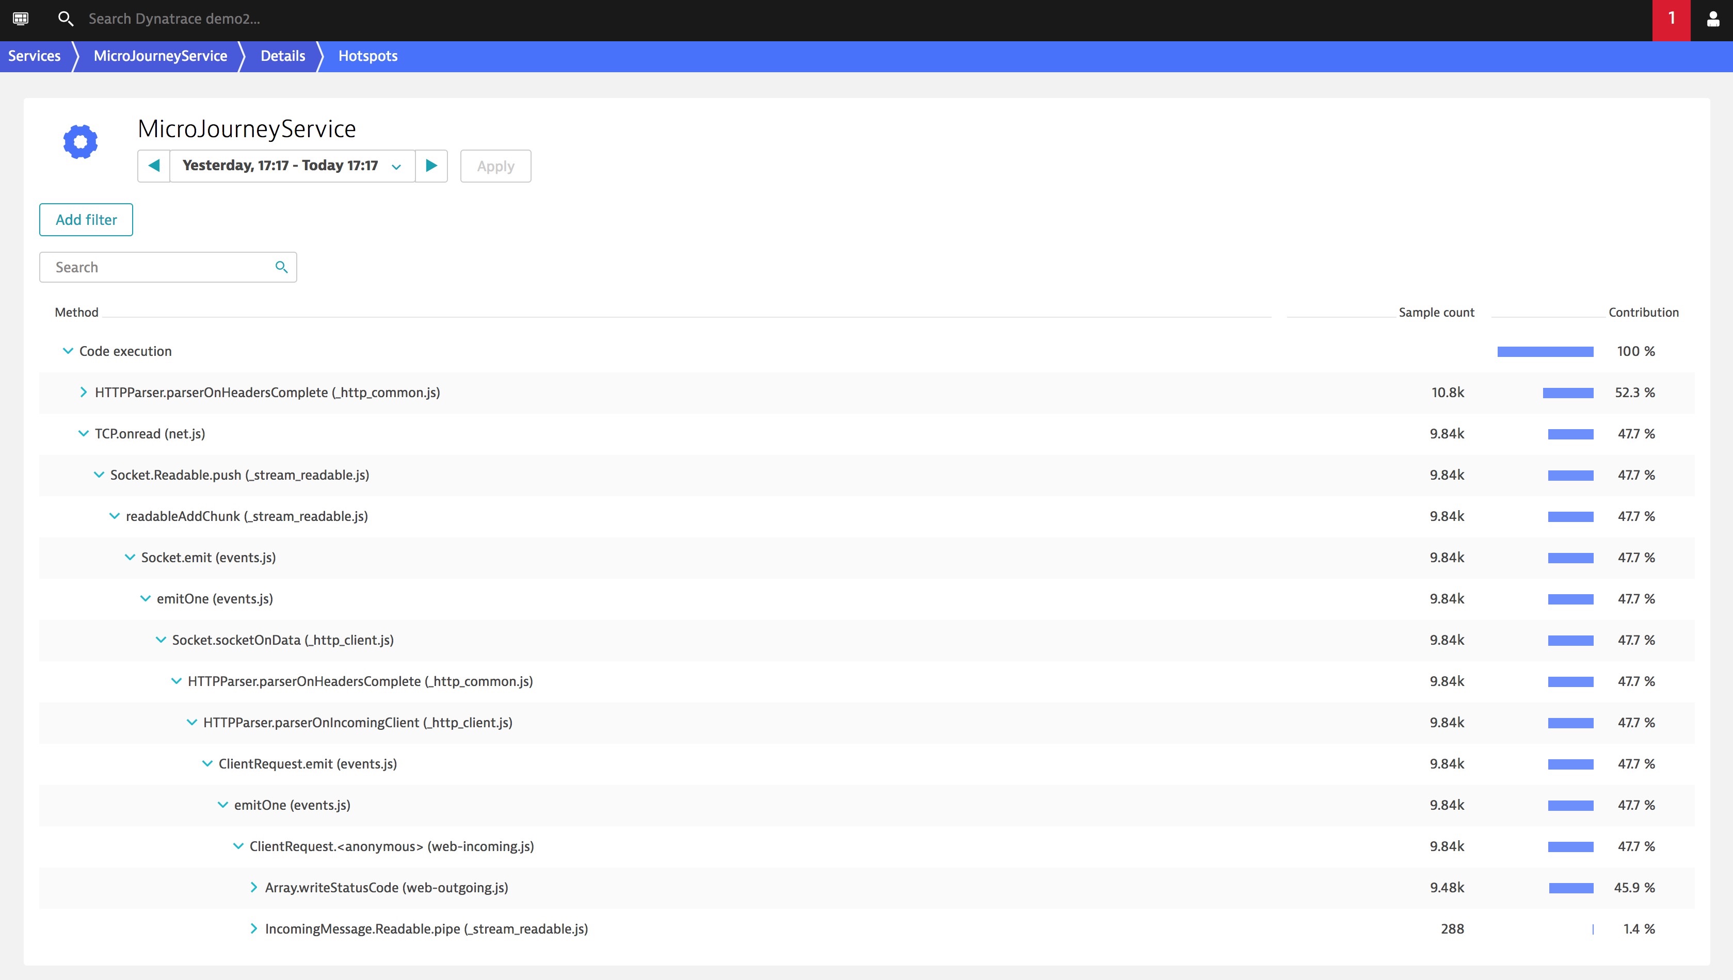Focus the Search Dynatrace demo2 field
Viewport: 1733px width, 980px height.
[x=174, y=19]
